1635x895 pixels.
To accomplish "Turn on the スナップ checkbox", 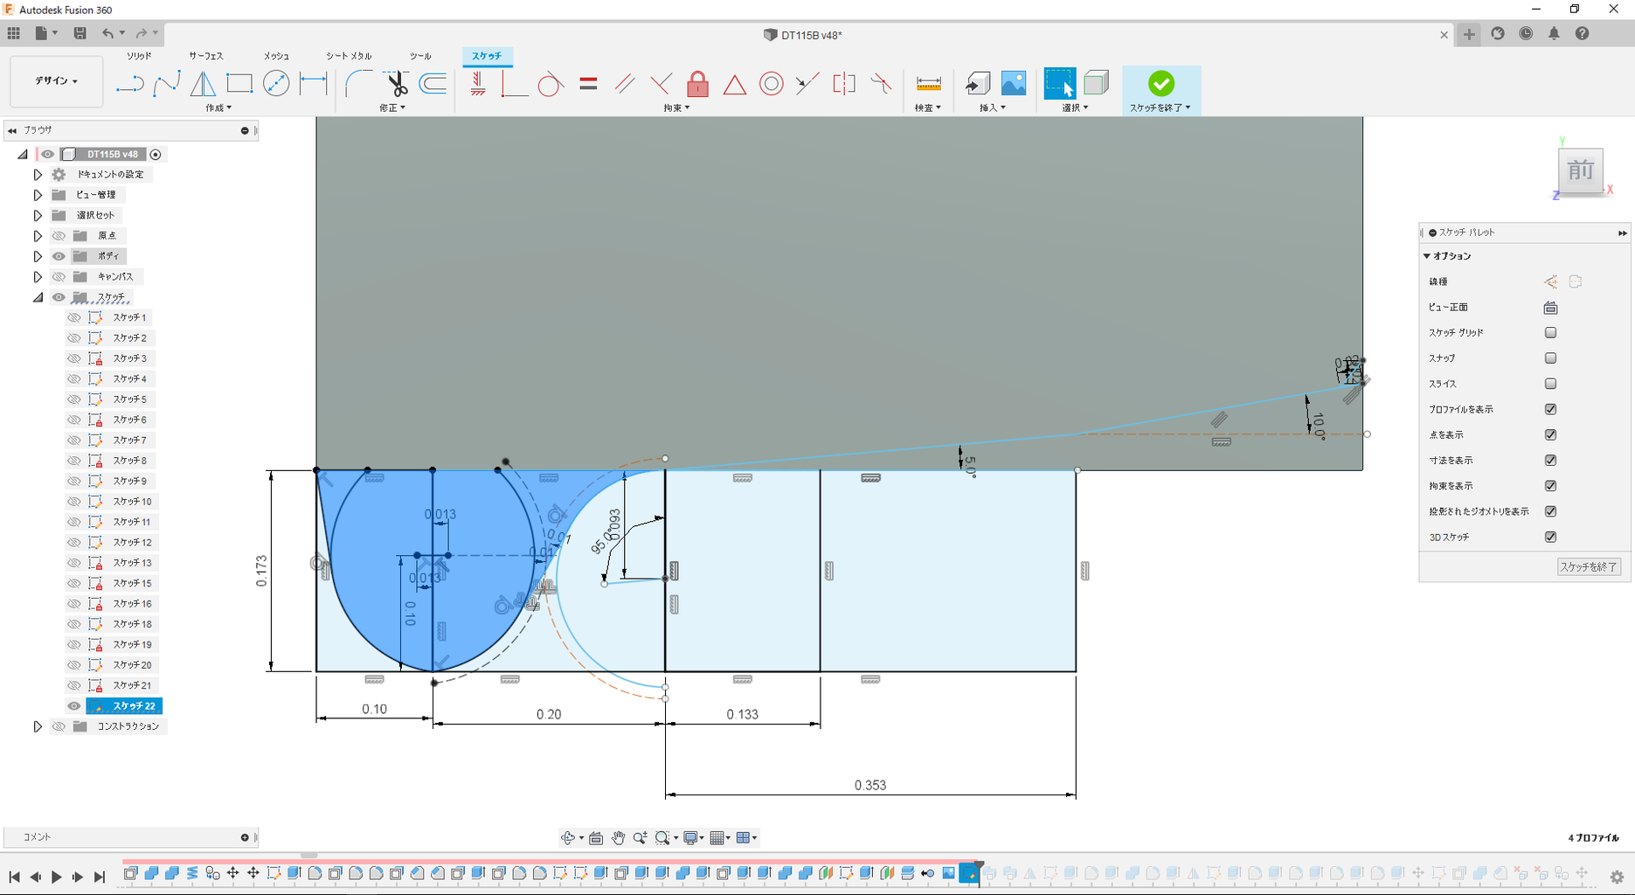I will (1550, 358).
